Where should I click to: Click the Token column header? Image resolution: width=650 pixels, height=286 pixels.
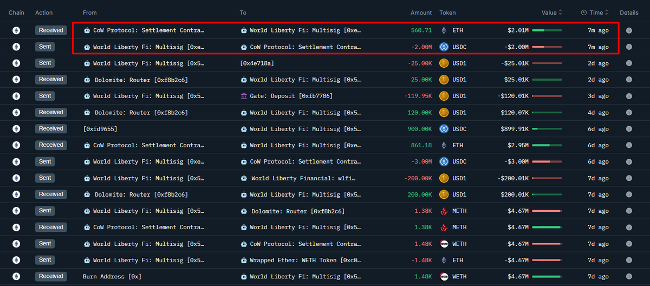[x=447, y=12]
